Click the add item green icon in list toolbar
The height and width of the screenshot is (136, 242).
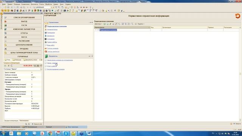pyautogui.click(x=105, y=24)
